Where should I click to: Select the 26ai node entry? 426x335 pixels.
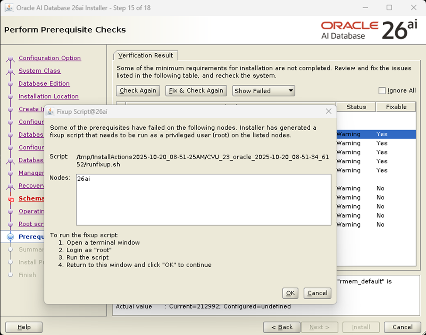[x=84, y=179]
